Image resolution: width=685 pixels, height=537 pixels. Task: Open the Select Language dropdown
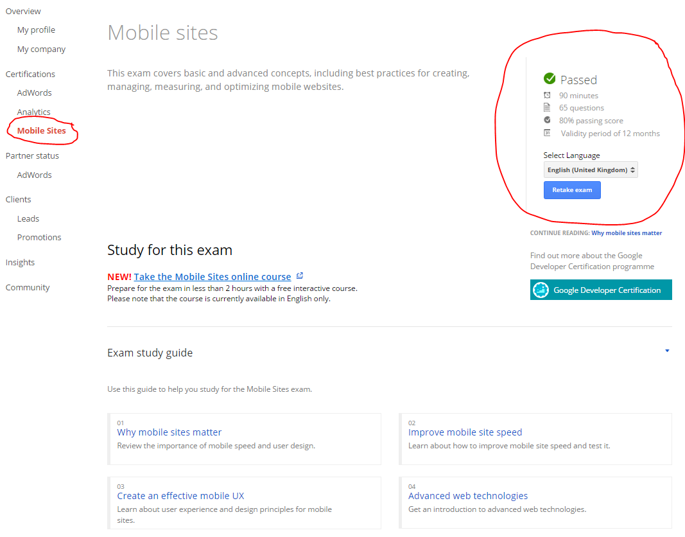click(591, 170)
